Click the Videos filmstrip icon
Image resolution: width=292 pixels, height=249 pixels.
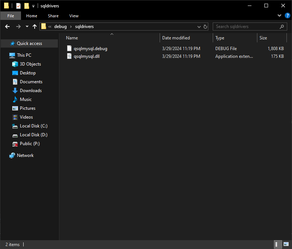point(15,117)
